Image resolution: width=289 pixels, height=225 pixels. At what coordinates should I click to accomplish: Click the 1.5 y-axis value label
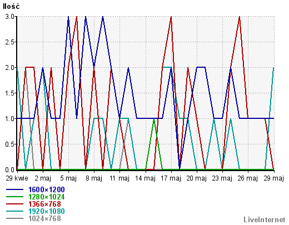[9, 93]
